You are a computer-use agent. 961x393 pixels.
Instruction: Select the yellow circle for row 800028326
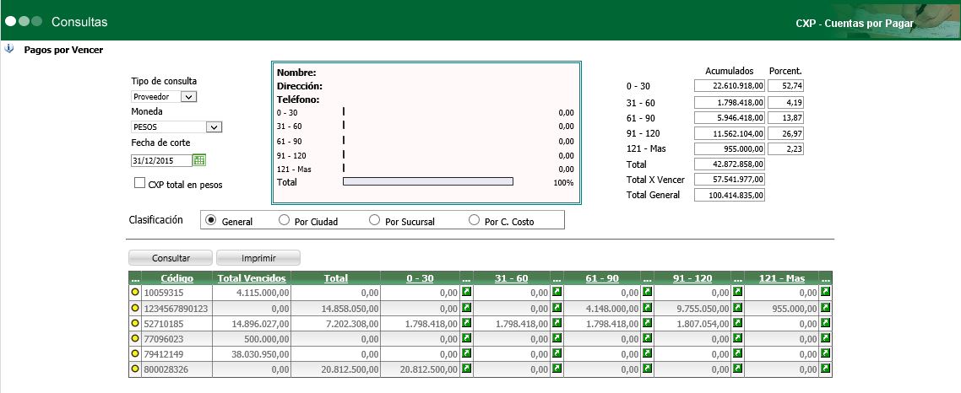pos(135,369)
